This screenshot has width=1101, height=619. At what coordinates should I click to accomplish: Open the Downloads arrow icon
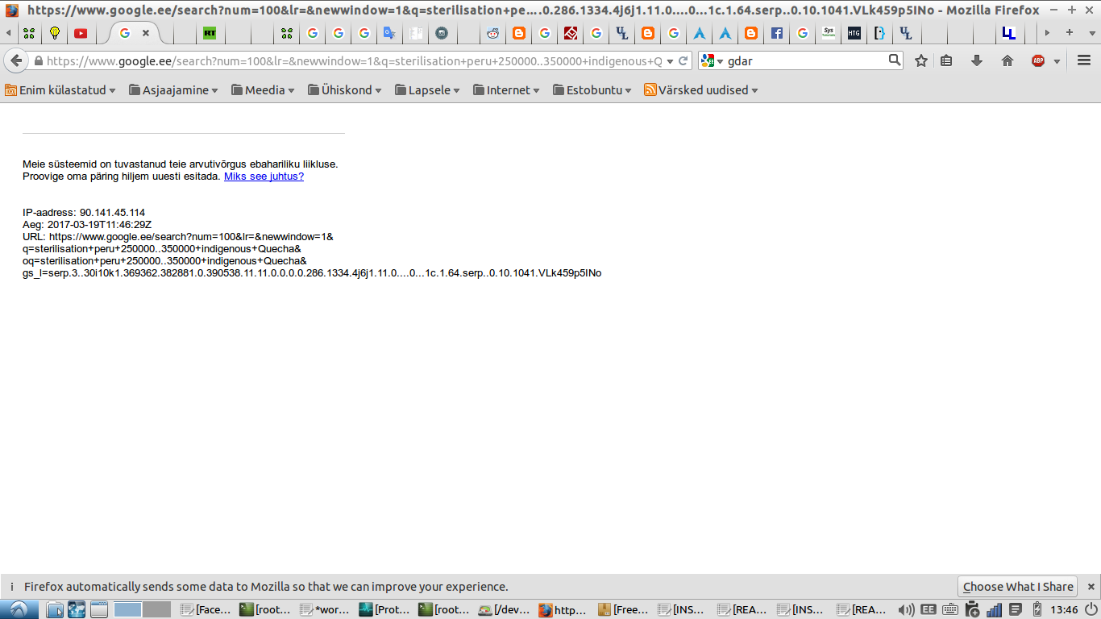(x=977, y=60)
